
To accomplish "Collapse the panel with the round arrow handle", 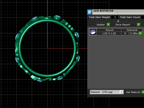I will 118,21.
